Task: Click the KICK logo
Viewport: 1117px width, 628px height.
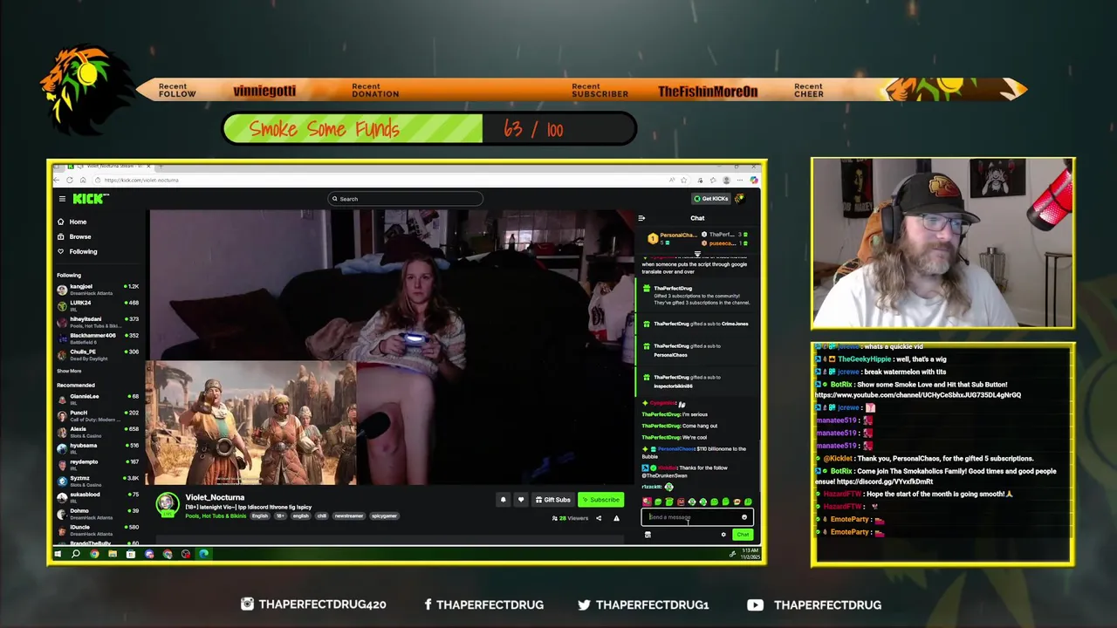Action: (91, 199)
